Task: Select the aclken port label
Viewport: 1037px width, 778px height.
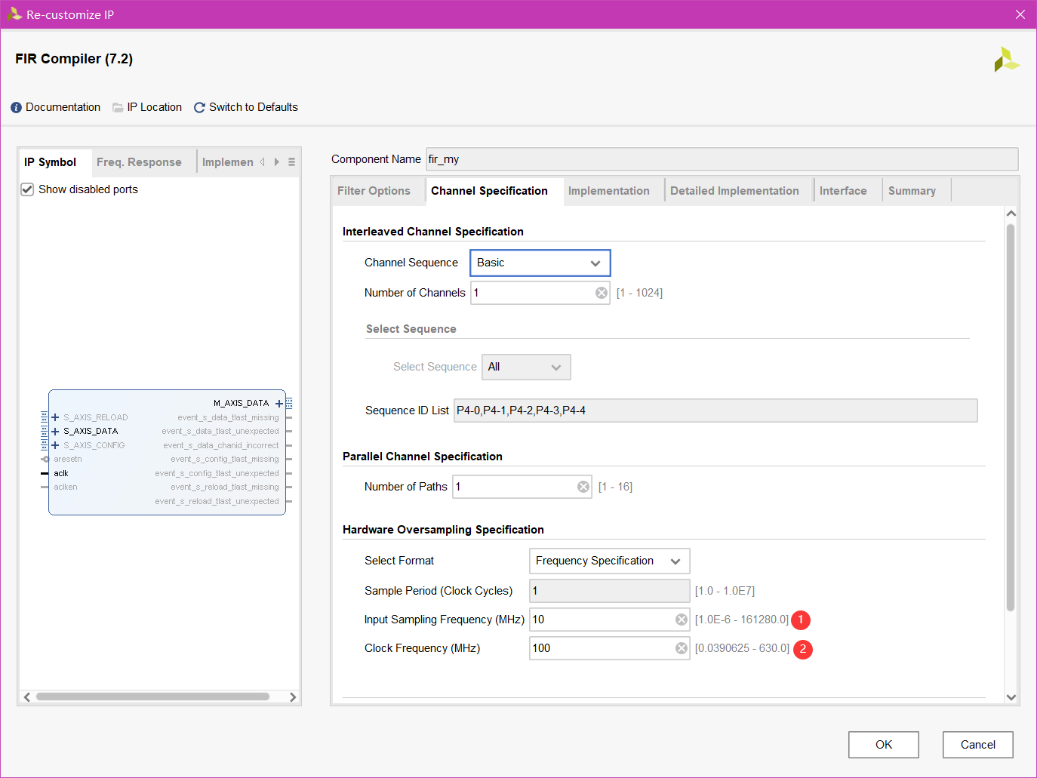Action: (x=66, y=487)
